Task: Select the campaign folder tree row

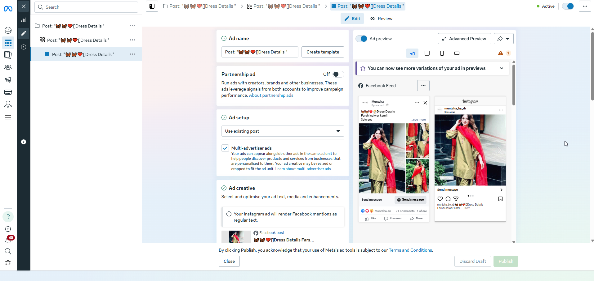Action: pos(86,26)
